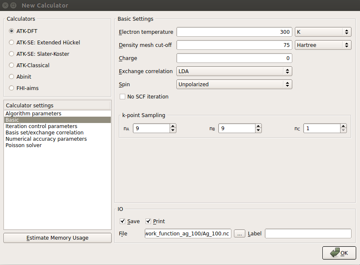Confirm with the OK button
Screen dimensions: 360x265
(339, 253)
